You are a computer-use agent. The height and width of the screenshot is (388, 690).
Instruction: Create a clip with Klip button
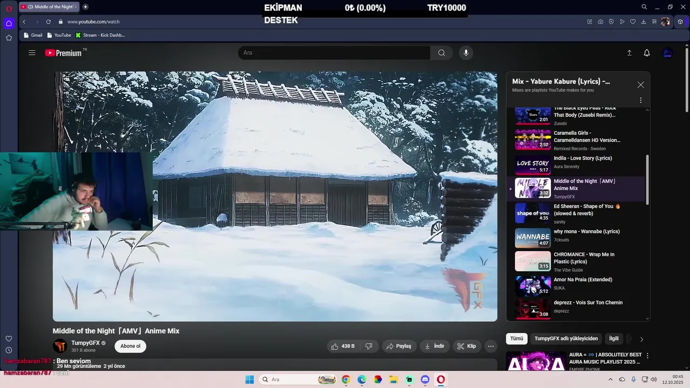[467, 346]
